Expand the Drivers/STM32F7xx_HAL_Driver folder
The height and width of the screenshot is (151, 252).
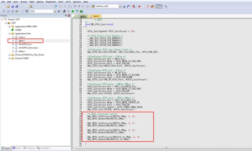[9, 55]
